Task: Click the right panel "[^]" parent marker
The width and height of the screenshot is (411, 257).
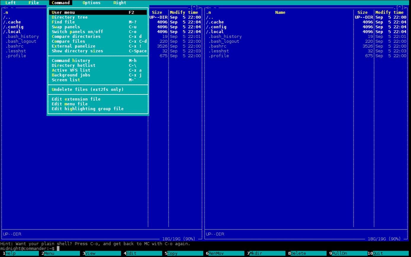Action: (399, 7)
